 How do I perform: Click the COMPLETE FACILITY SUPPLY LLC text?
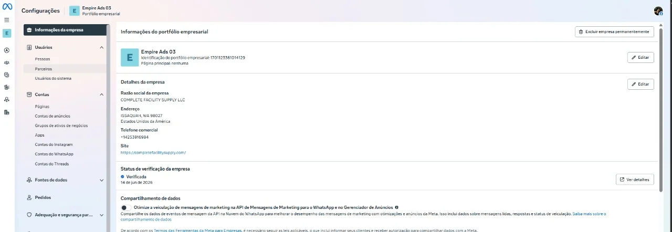(153, 100)
